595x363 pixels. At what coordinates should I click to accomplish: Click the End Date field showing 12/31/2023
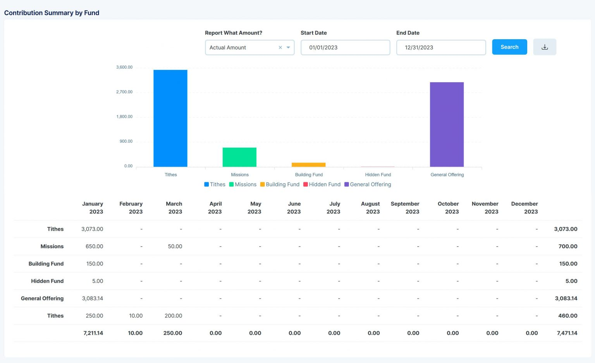coord(441,48)
